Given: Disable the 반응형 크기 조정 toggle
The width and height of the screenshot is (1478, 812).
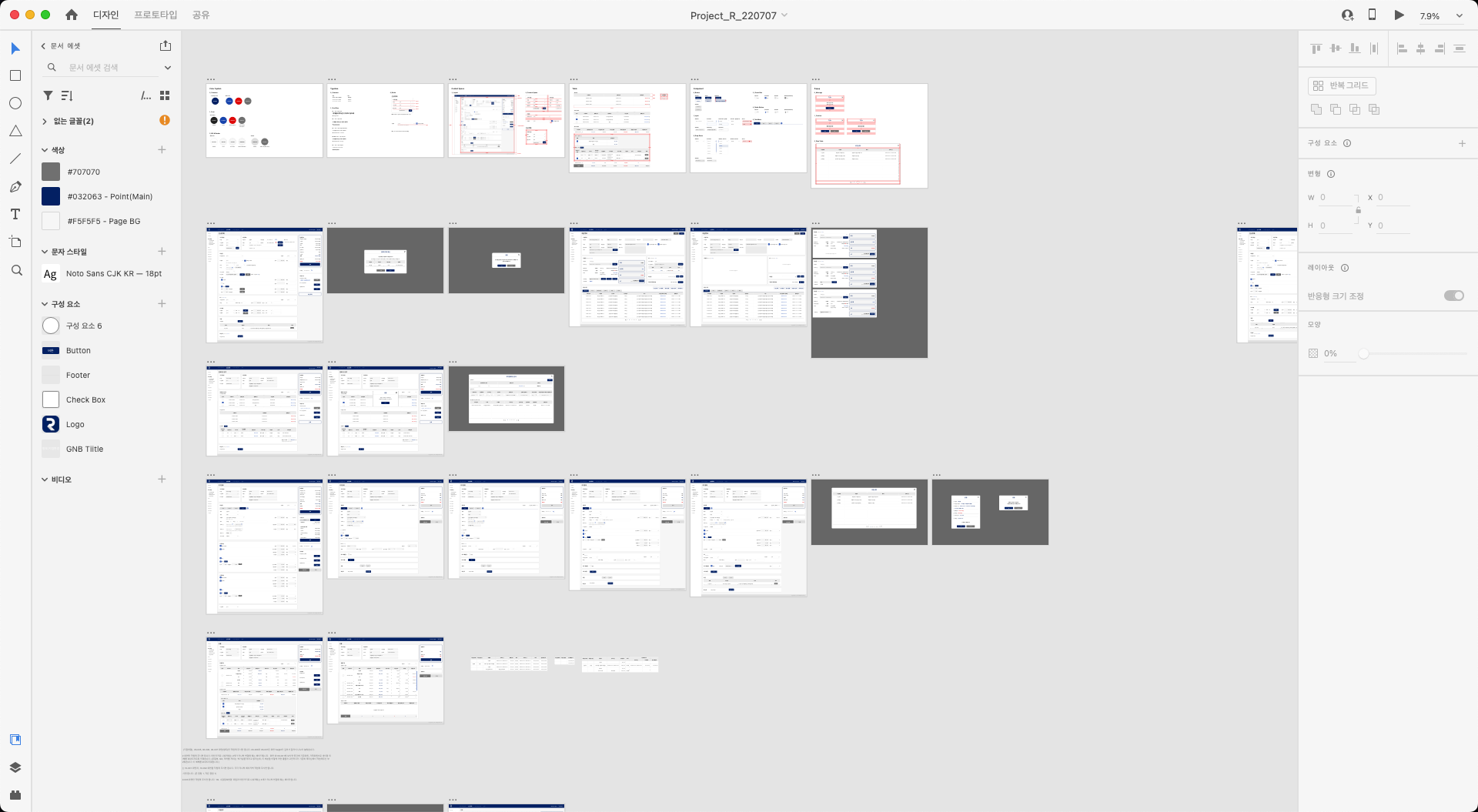Looking at the screenshot, I should point(1454,295).
